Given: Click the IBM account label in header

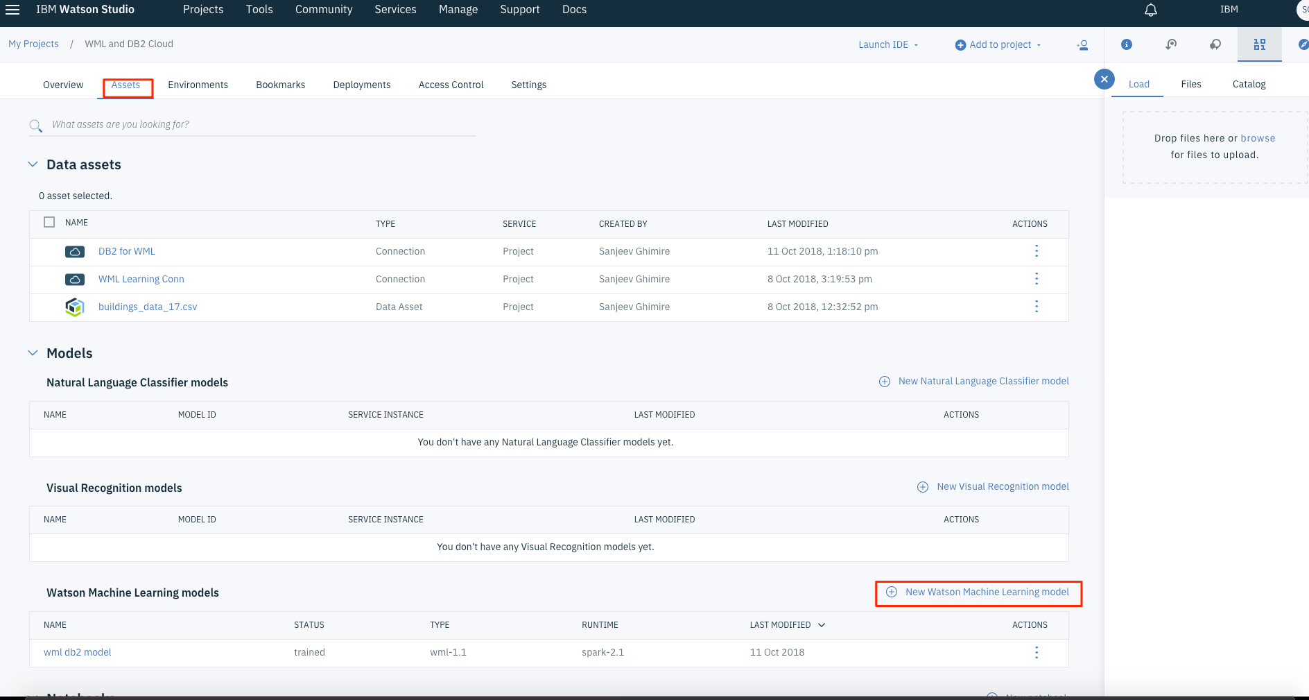Looking at the screenshot, I should 1229,10.
